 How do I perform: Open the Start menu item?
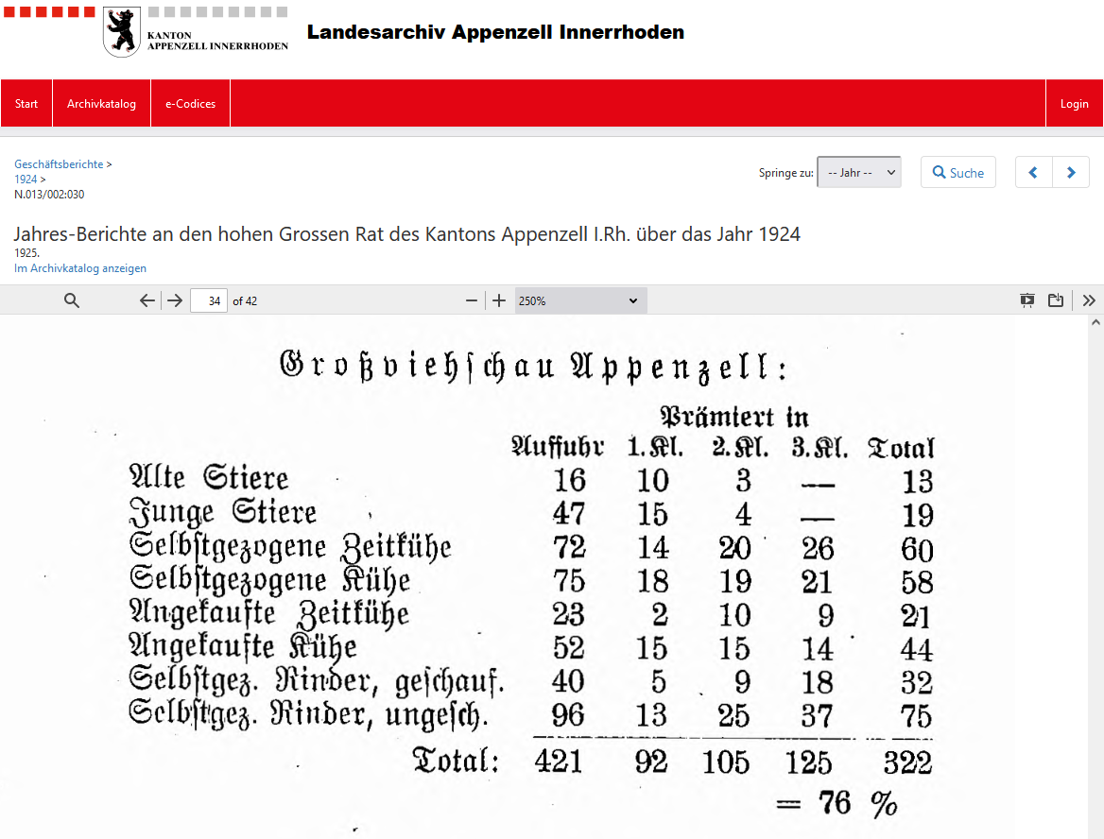click(x=26, y=104)
